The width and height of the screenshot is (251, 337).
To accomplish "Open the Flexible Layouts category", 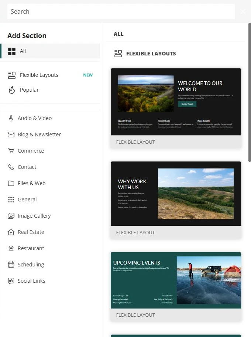I will click(x=50, y=75).
